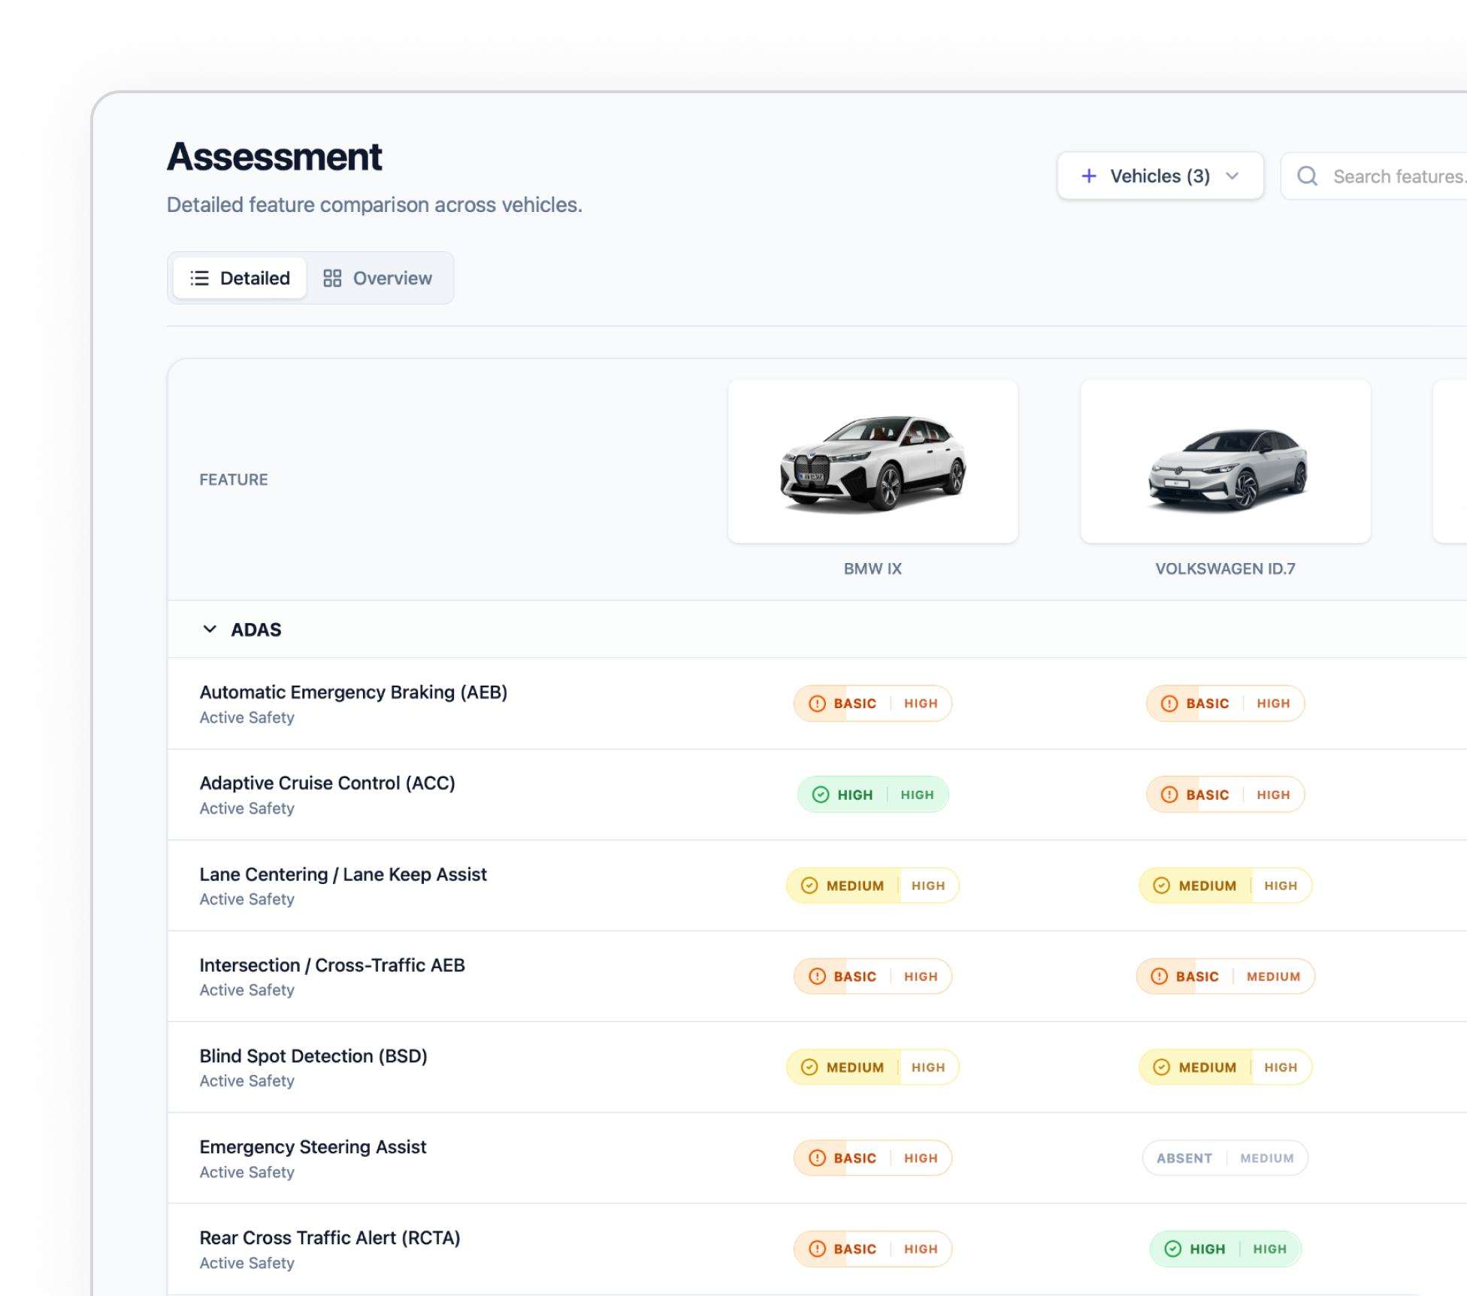Click the Absent badge for Emergency Steering Assist
This screenshot has height=1296, width=1467.
[1184, 1158]
